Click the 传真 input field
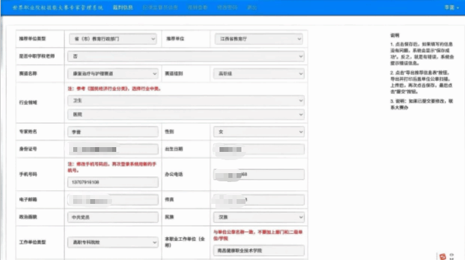 click(x=258, y=200)
